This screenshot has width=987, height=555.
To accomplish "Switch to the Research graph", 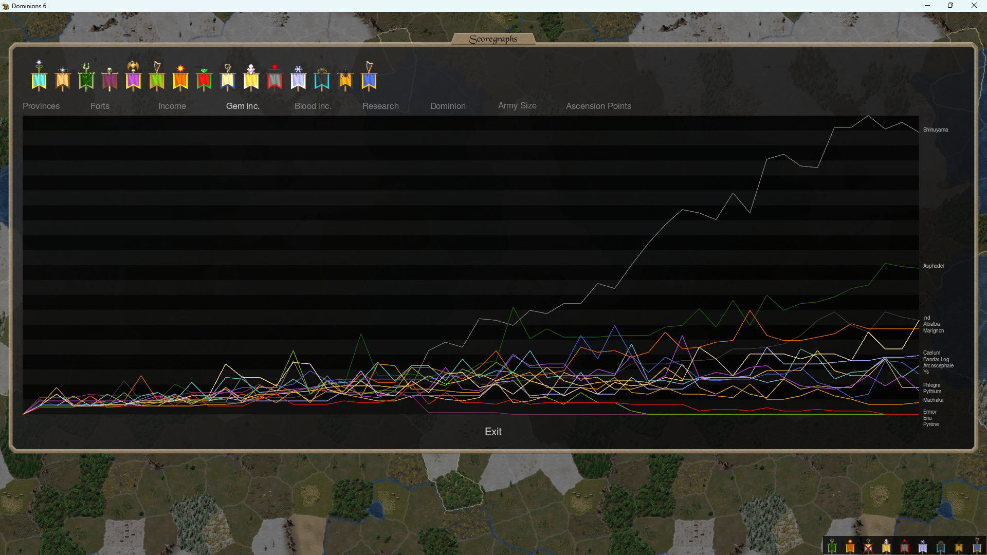I will [380, 106].
